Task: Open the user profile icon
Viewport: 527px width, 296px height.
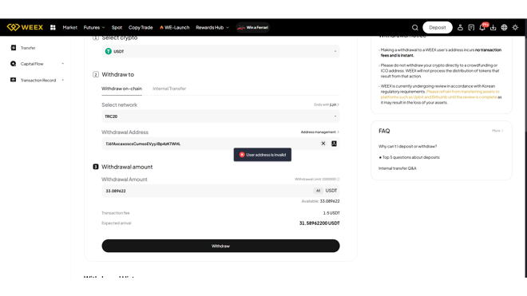Action: (460, 28)
